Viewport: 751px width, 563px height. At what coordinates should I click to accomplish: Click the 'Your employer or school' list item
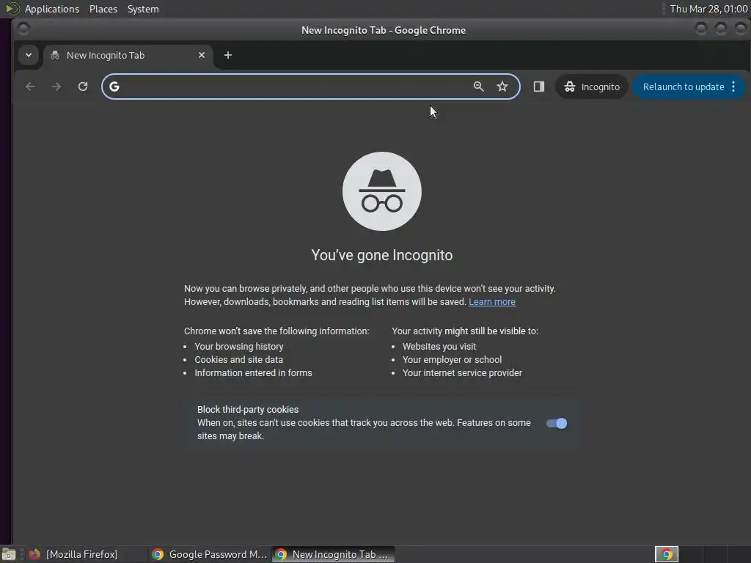coord(452,359)
